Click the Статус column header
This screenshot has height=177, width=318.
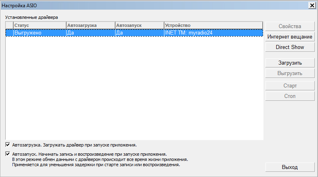coord(39,25)
